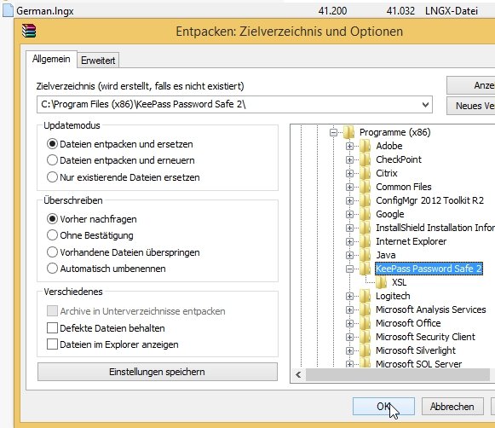Click the Abbrechen button

[x=452, y=406]
